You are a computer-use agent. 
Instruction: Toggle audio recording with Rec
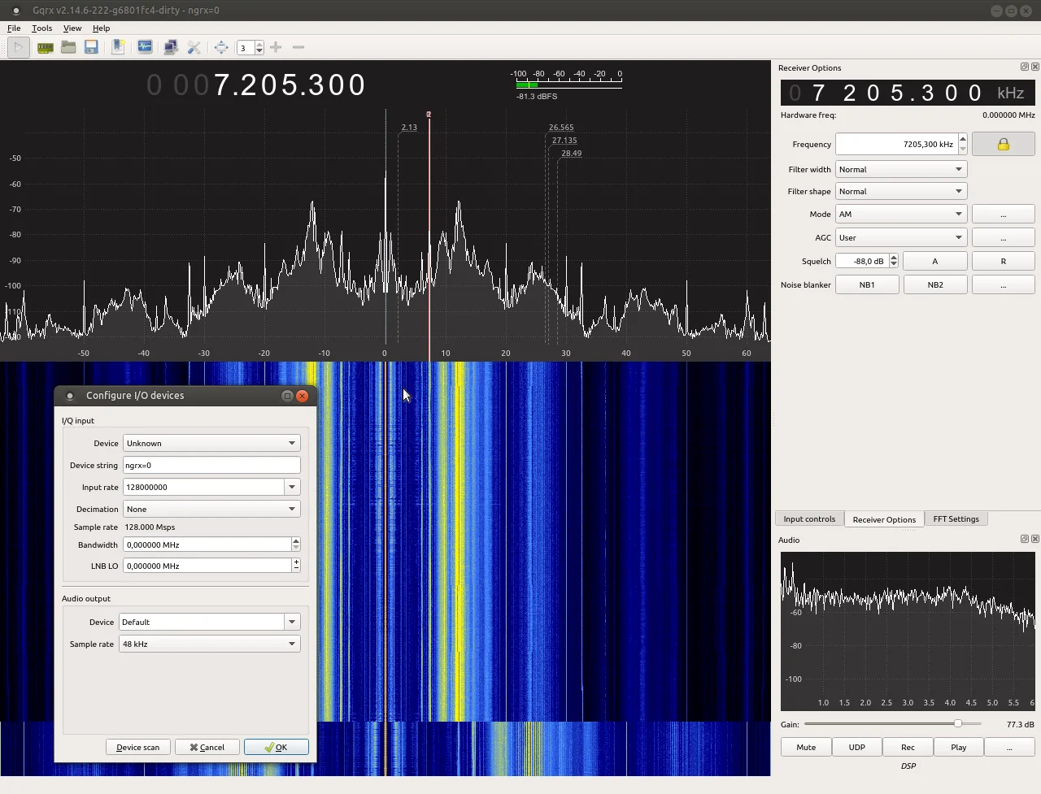click(x=908, y=747)
